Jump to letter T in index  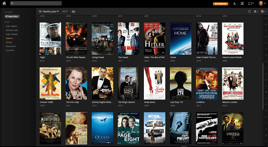coord(266,123)
